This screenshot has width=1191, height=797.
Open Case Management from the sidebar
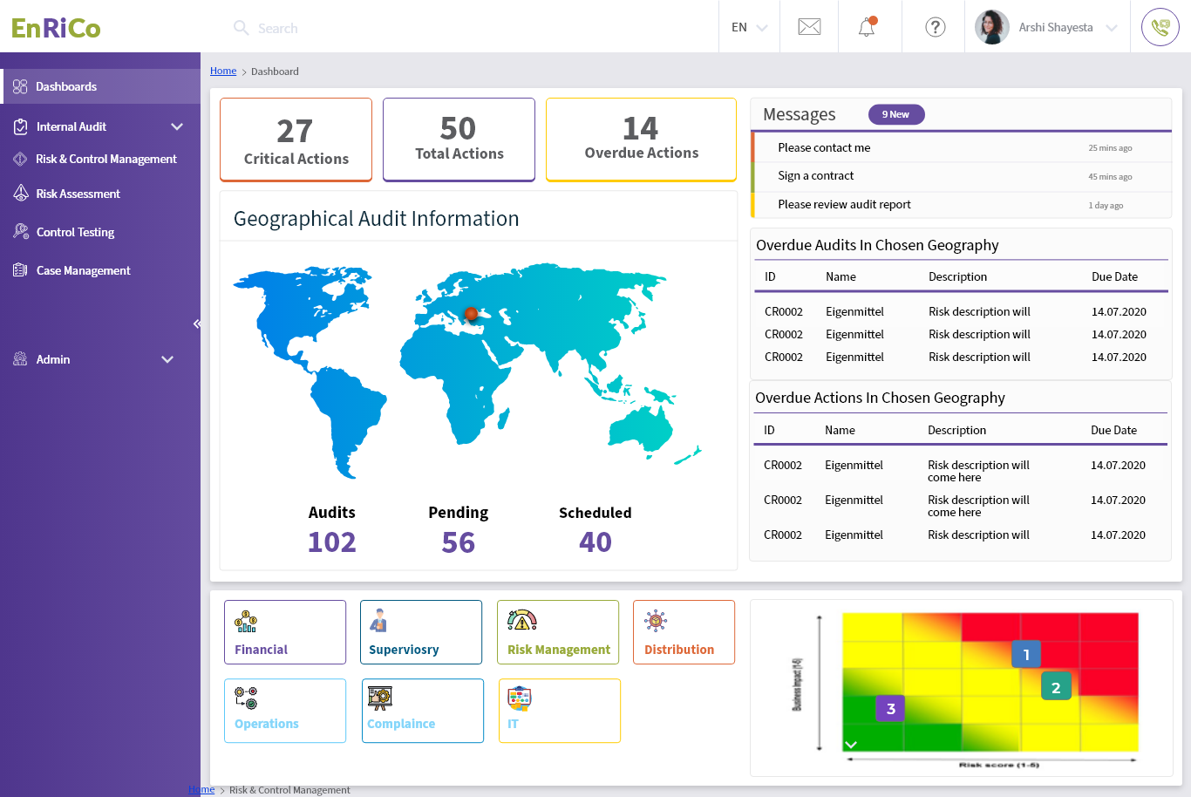point(19,269)
